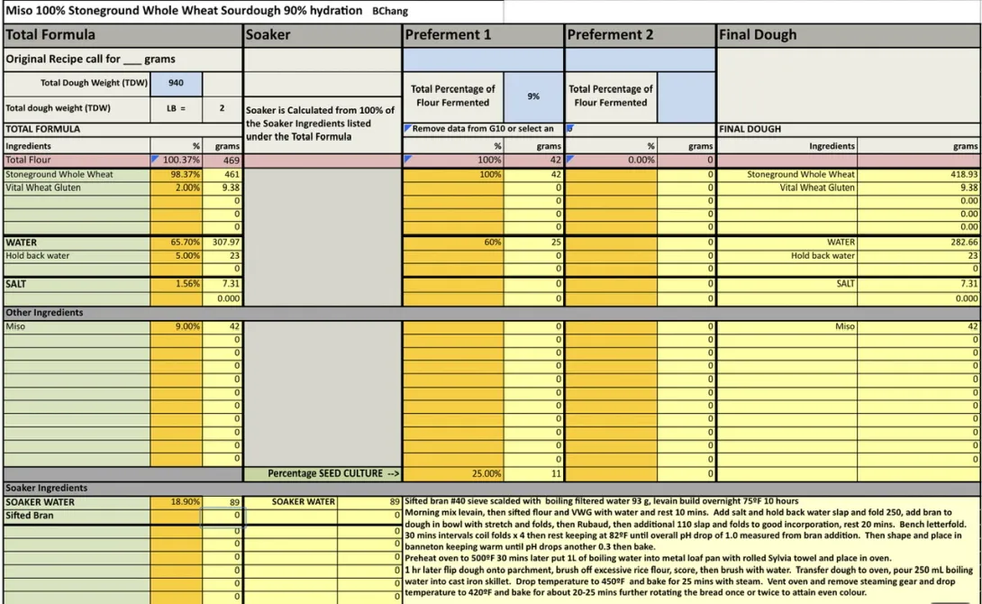Select the 'Soaker is Calculated from 100%' note

click(x=322, y=124)
